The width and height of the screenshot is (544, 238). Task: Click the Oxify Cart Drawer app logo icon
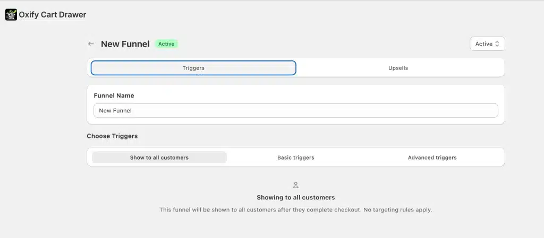point(11,15)
